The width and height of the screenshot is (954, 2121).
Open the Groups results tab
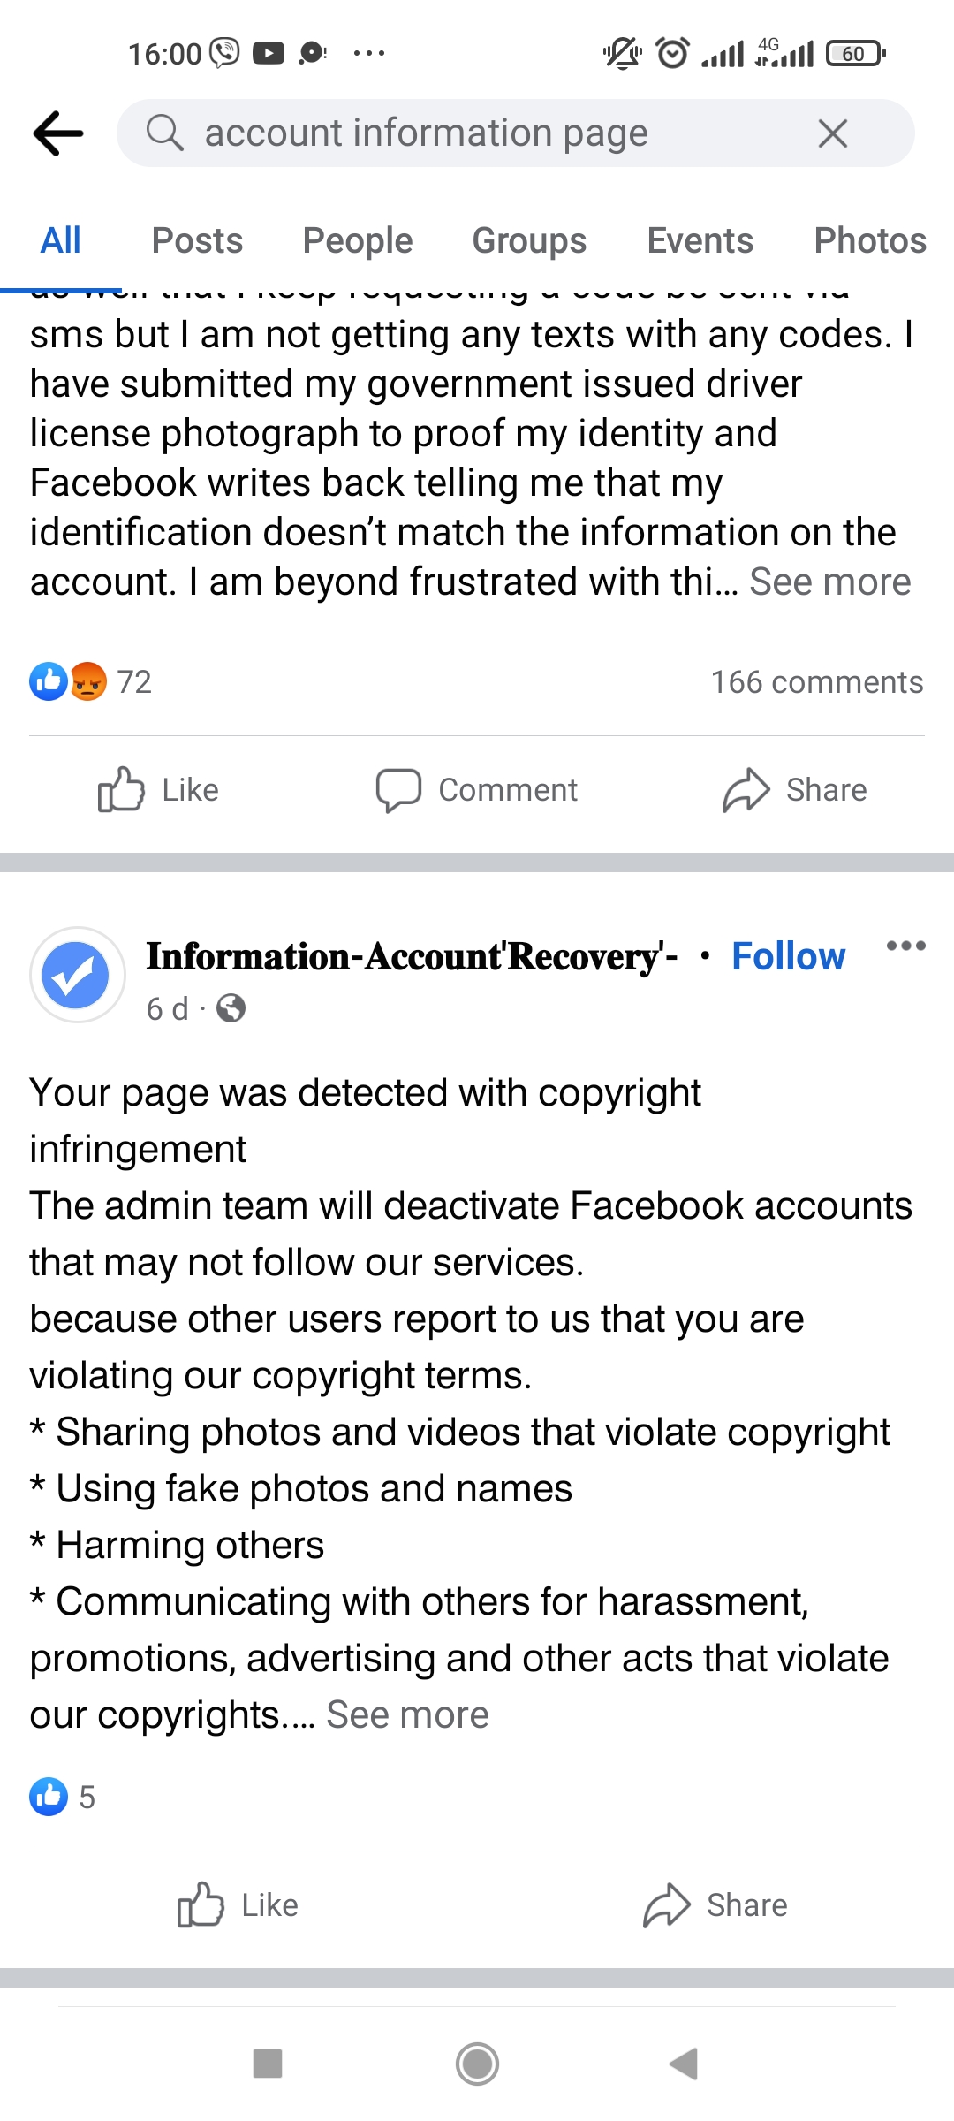coord(529,240)
